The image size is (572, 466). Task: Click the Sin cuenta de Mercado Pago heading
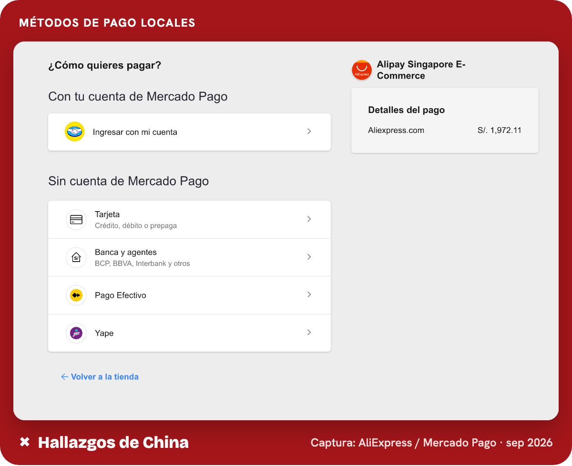coord(129,181)
